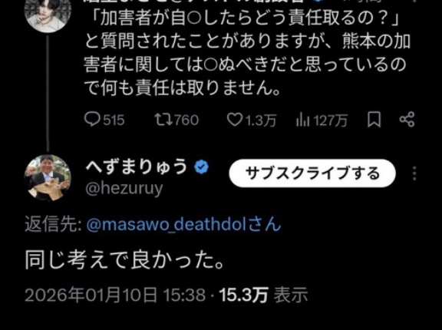The height and width of the screenshot is (330, 442).
Task: Click the blue verified badge beside へずまりゅう
Action: (201, 167)
